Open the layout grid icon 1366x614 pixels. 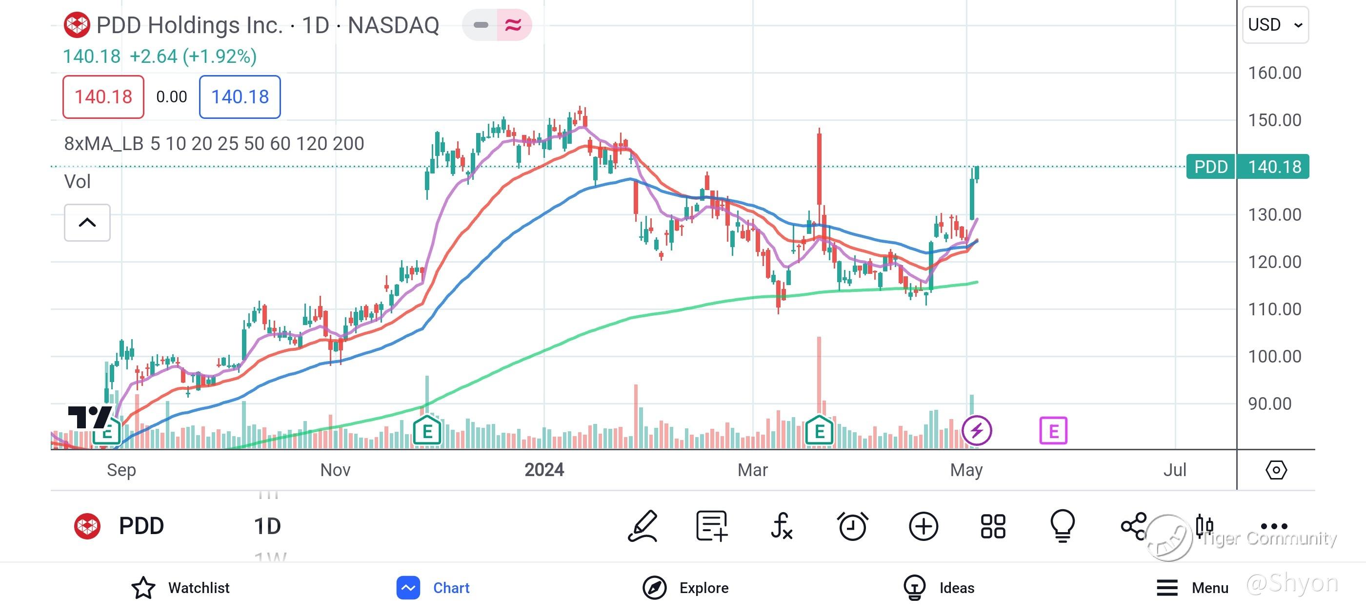993,526
